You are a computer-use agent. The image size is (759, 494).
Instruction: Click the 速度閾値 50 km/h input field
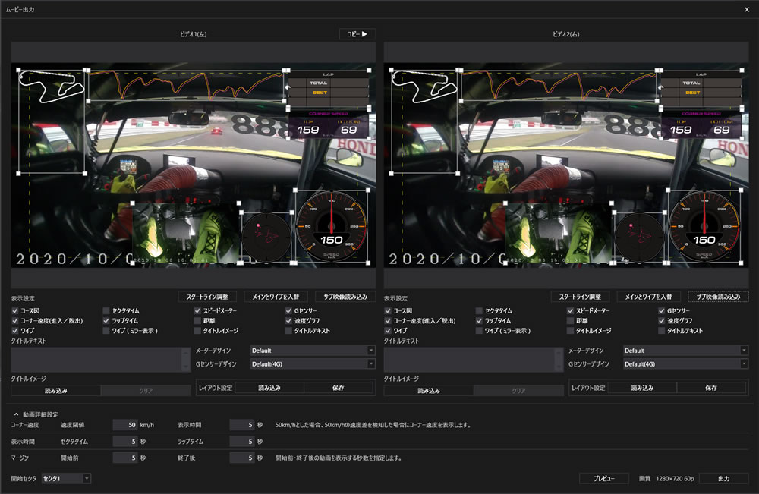[125, 425]
